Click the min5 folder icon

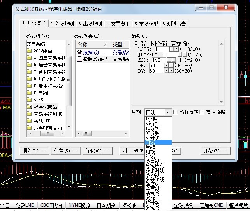tap(30, 100)
